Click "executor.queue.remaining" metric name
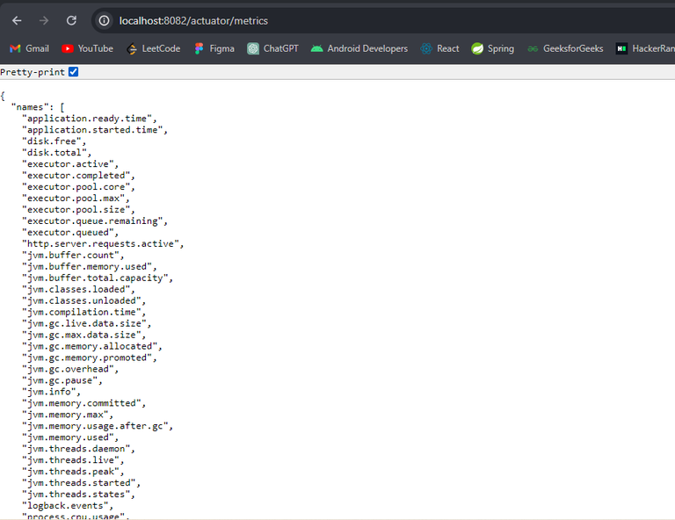The height and width of the screenshot is (520, 675). 92,221
